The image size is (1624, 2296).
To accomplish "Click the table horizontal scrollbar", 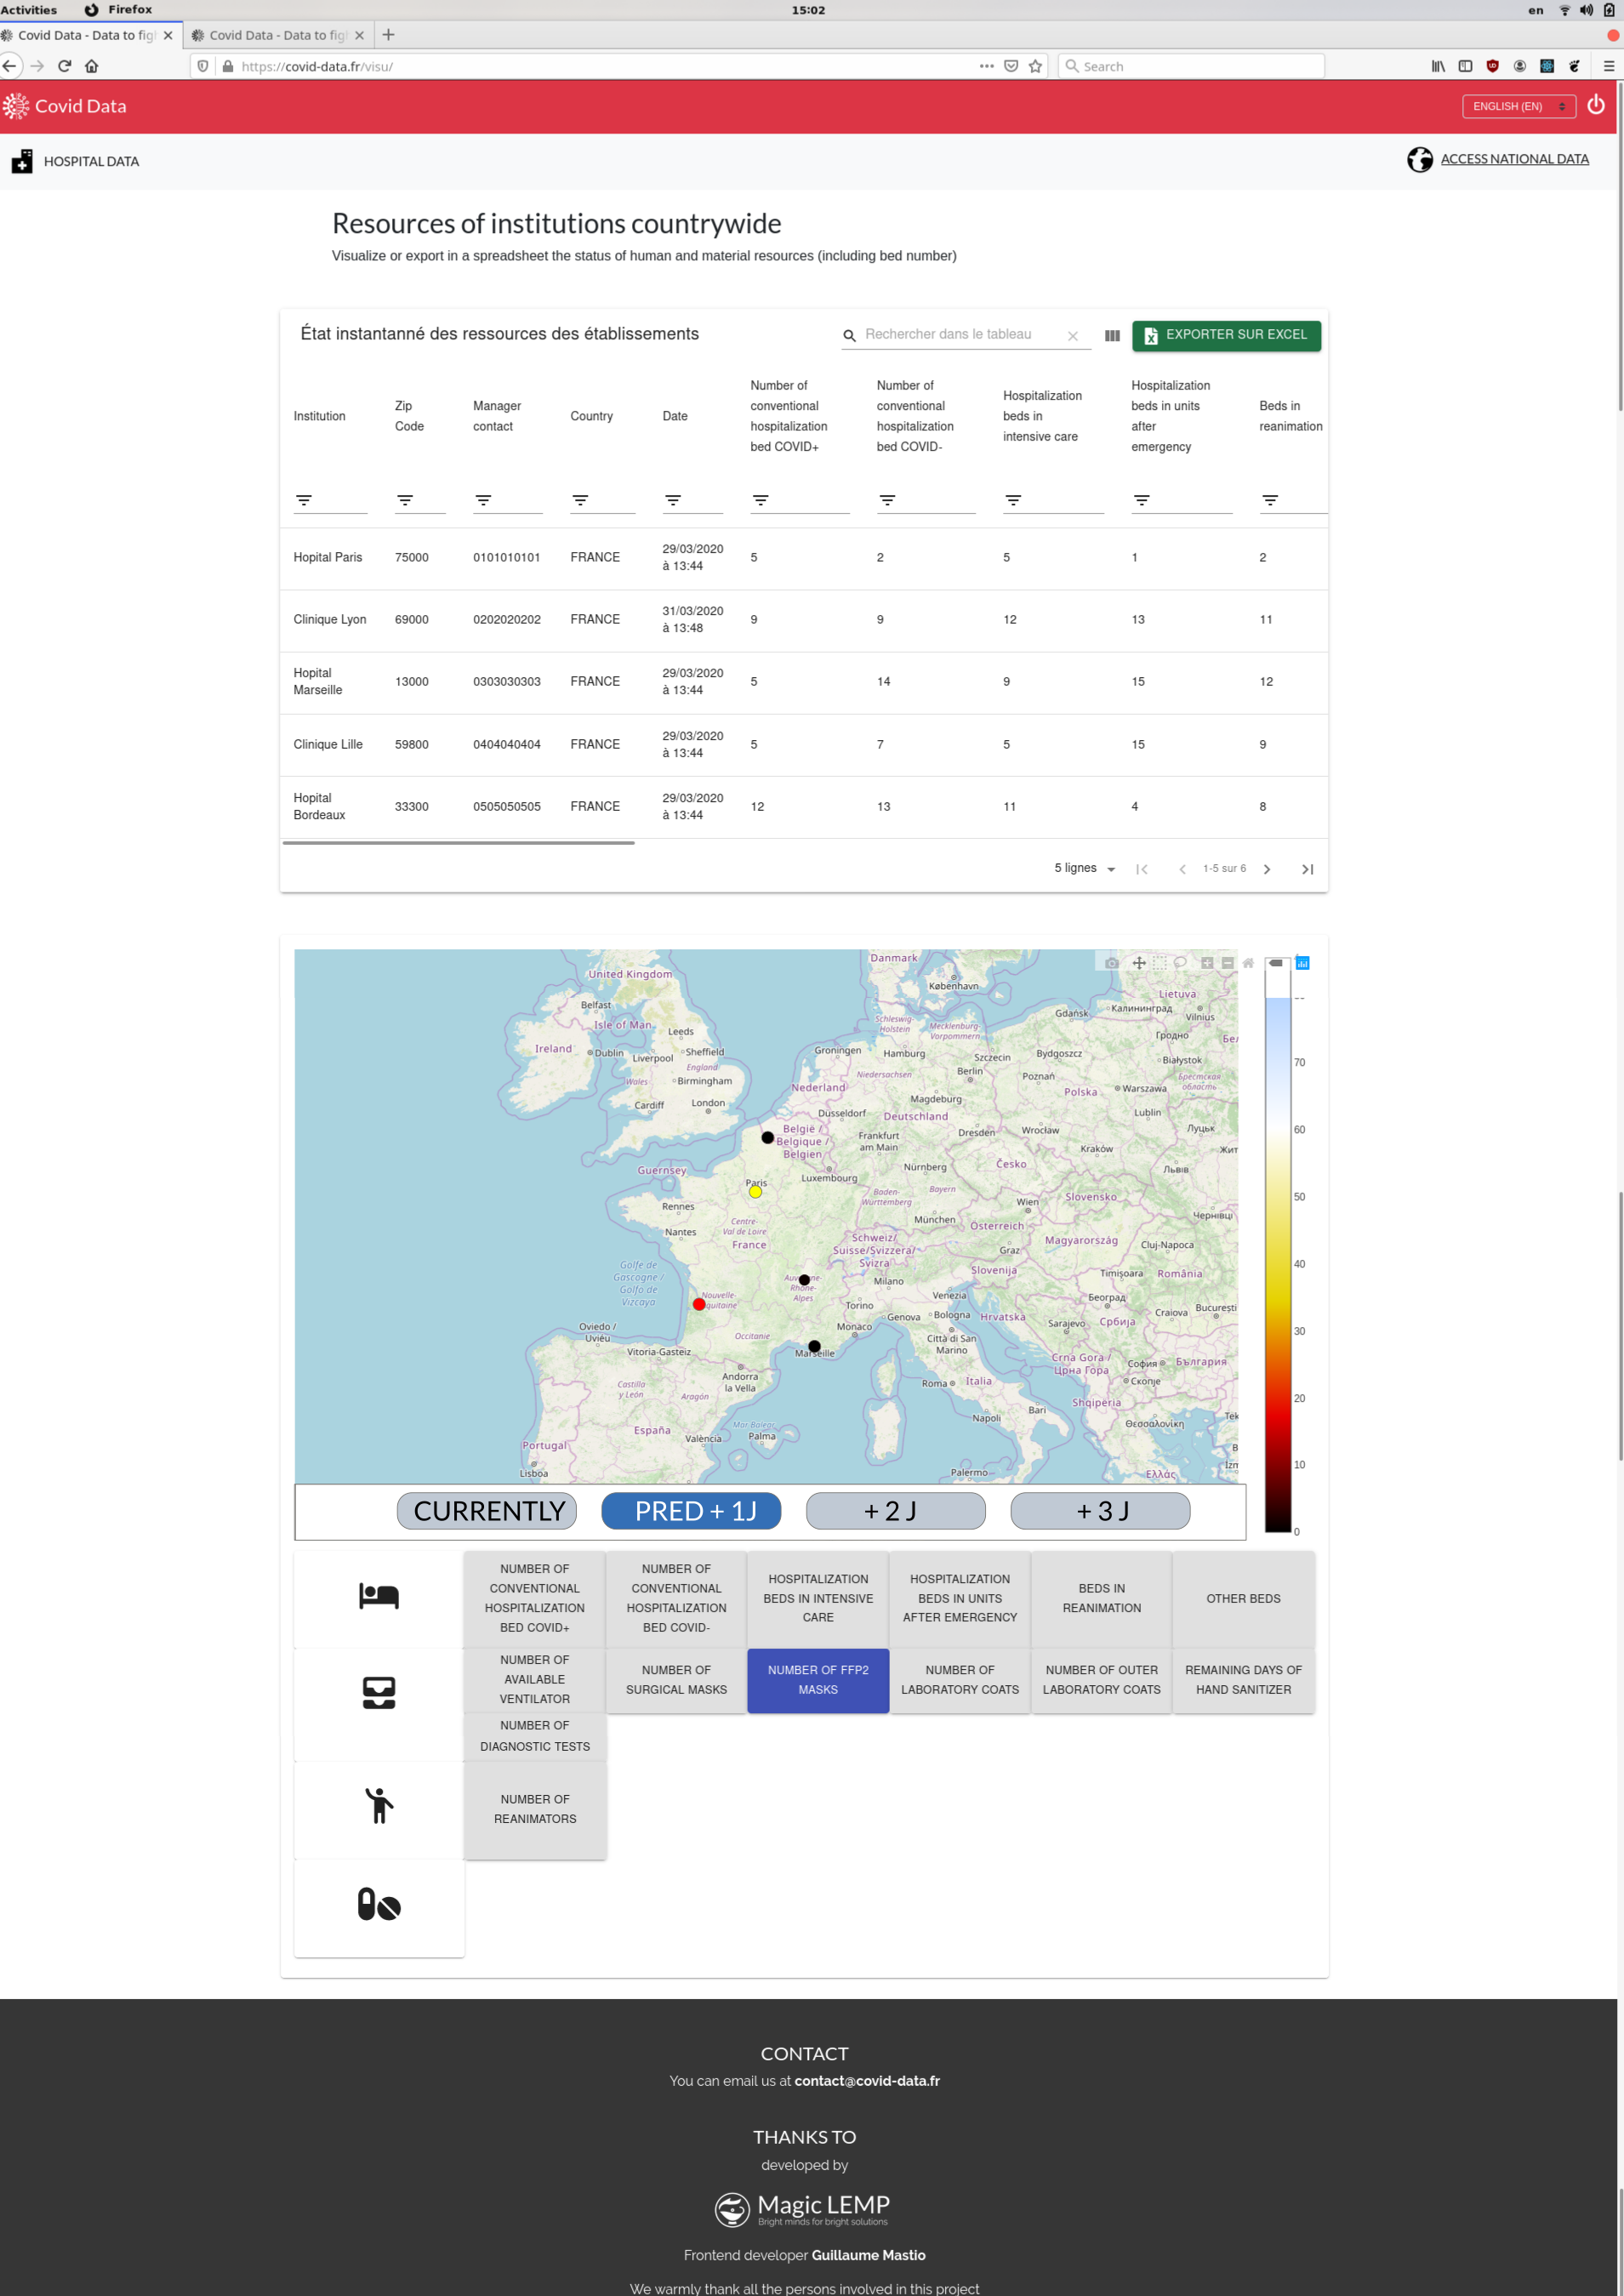I will click(x=458, y=843).
